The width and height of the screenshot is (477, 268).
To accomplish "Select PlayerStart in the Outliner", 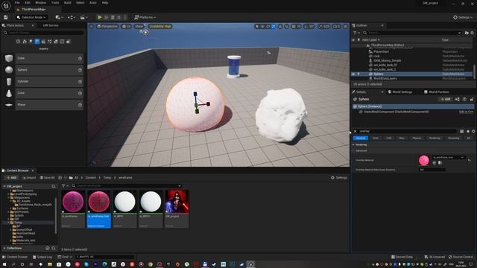I will [381, 51].
